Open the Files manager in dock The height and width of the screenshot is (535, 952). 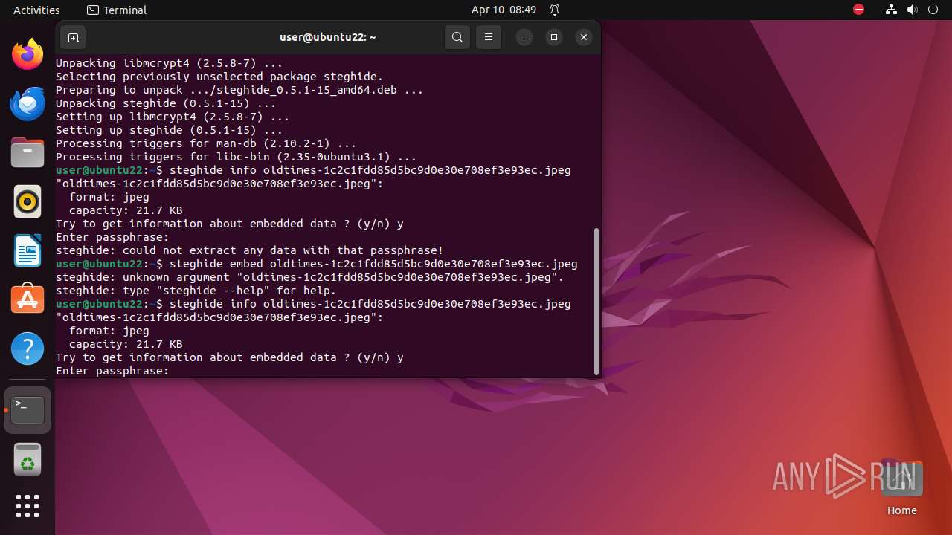pyautogui.click(x=28, y=152)
